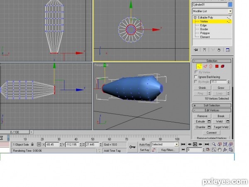Collapse the Editable Poly stack entry
The image size is (249, 187).
pos(195,17)
